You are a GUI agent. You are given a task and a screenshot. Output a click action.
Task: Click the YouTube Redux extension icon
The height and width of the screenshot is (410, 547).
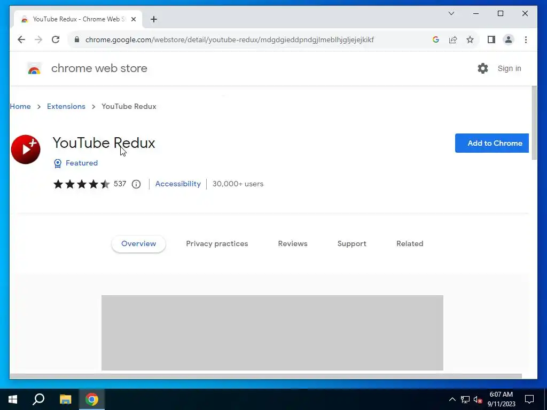(x=26, y=149)
